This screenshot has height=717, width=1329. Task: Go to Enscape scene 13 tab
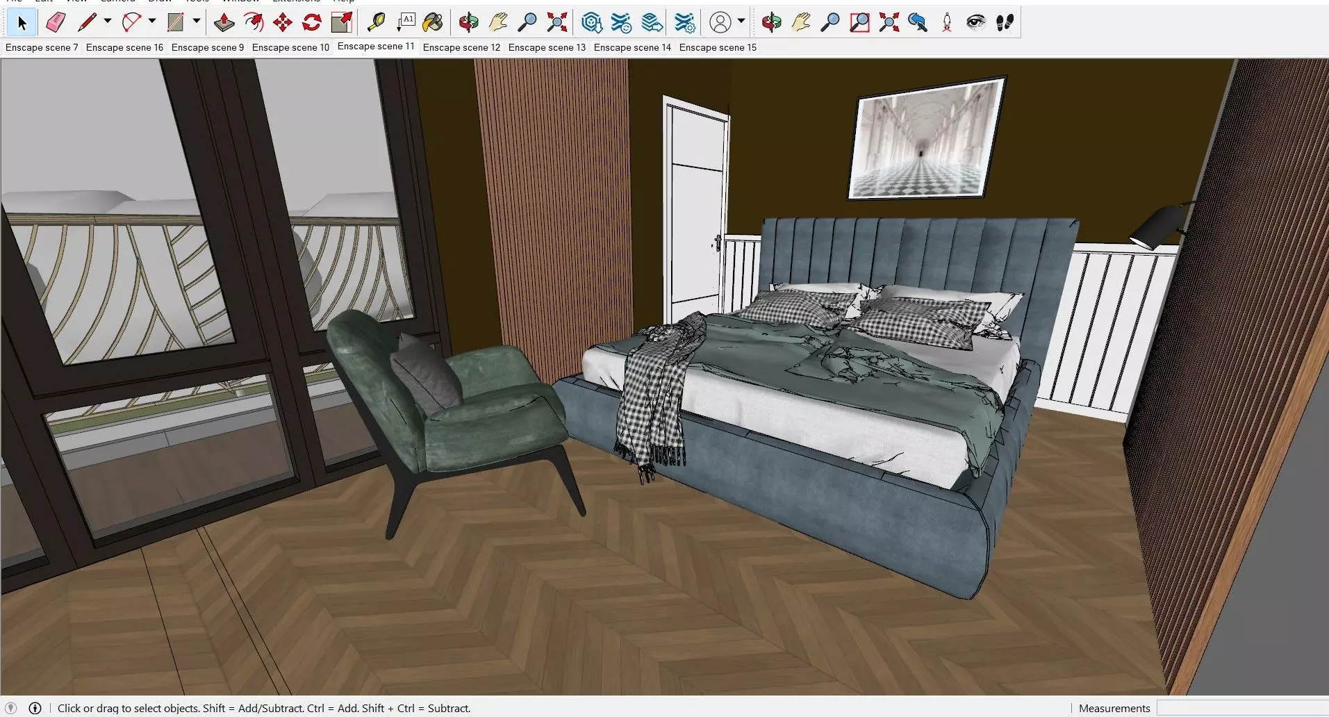(547, 47)
